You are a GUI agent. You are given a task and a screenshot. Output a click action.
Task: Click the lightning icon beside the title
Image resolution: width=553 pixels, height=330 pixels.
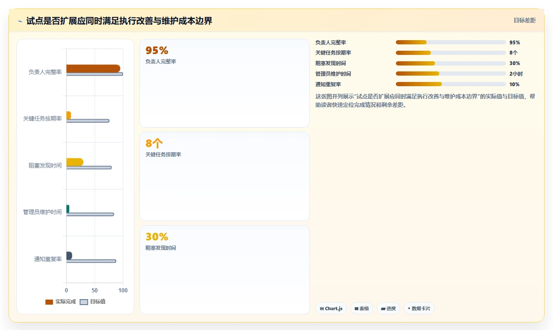click(20, 21)
